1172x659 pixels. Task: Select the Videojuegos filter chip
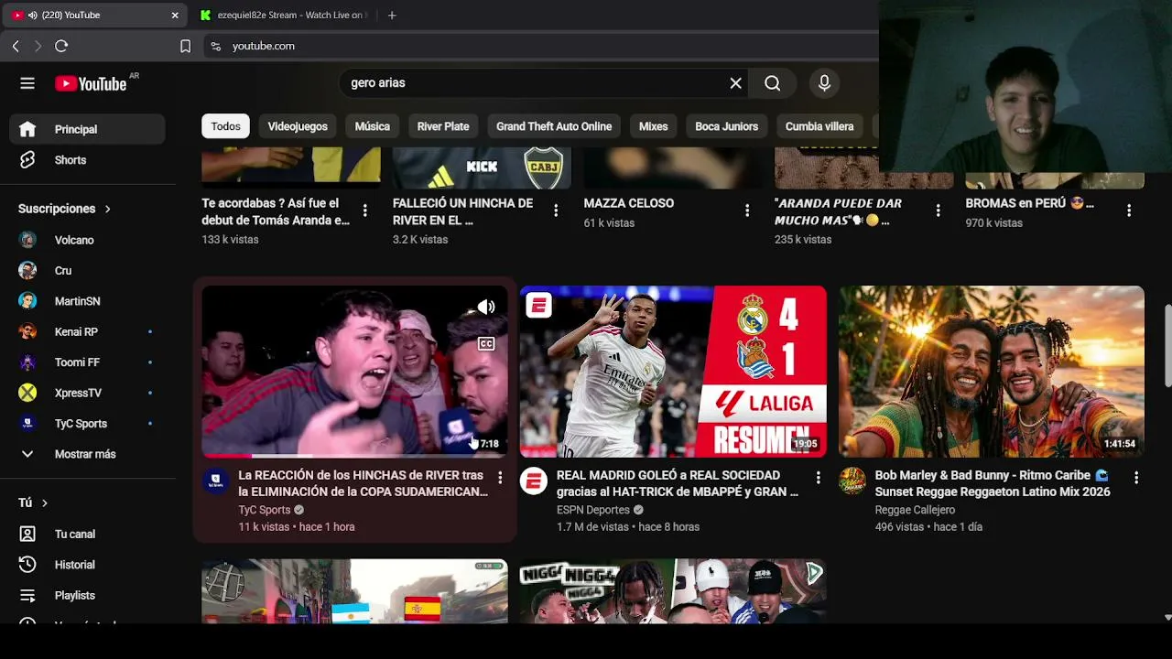pos(298,126)
